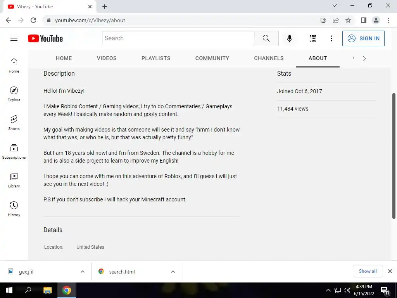The width and height of the screenshot is (397, 298).
Task: Click the browser back arrow
Action: click(9, 20)
